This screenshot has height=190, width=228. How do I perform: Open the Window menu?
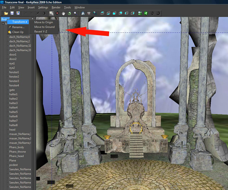79,7
